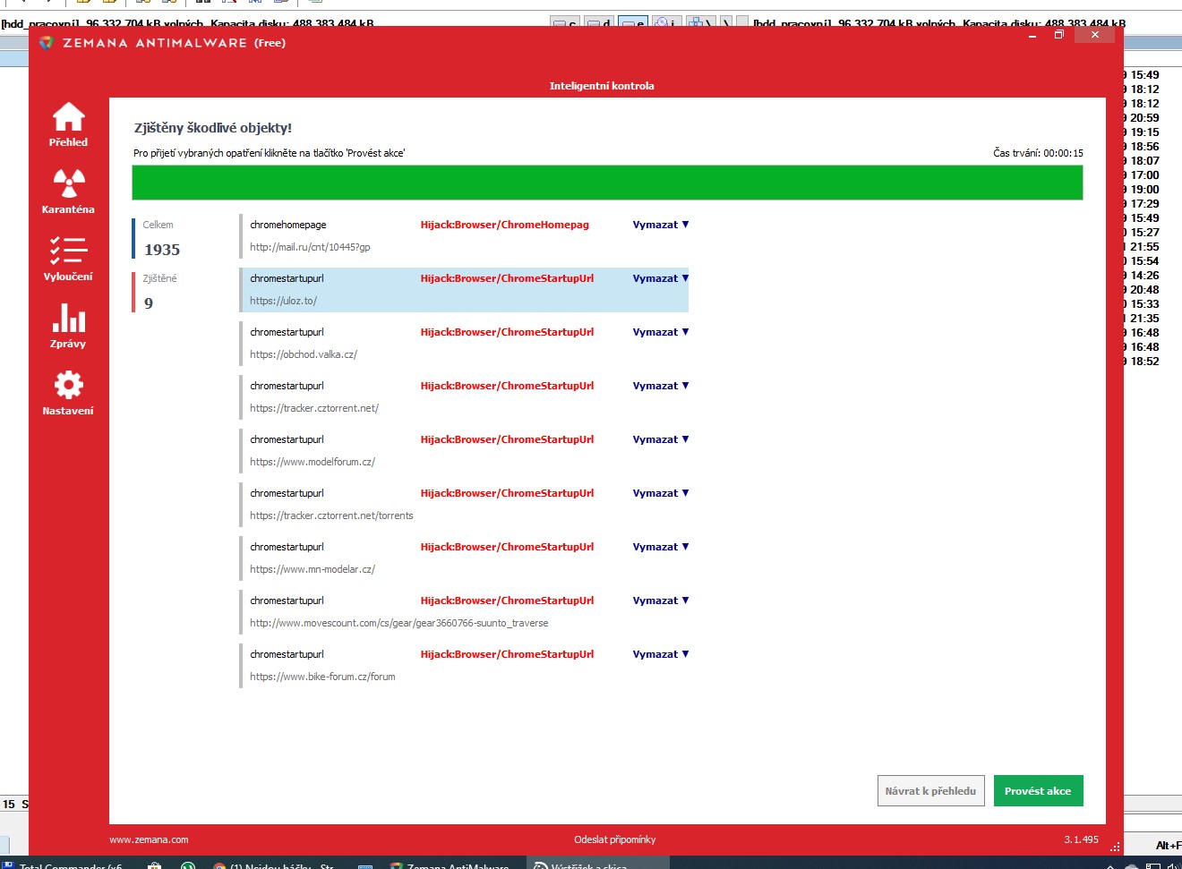Click the green scan progress bar
This screenshot has width=1182, height=869.
pos(607,183)
